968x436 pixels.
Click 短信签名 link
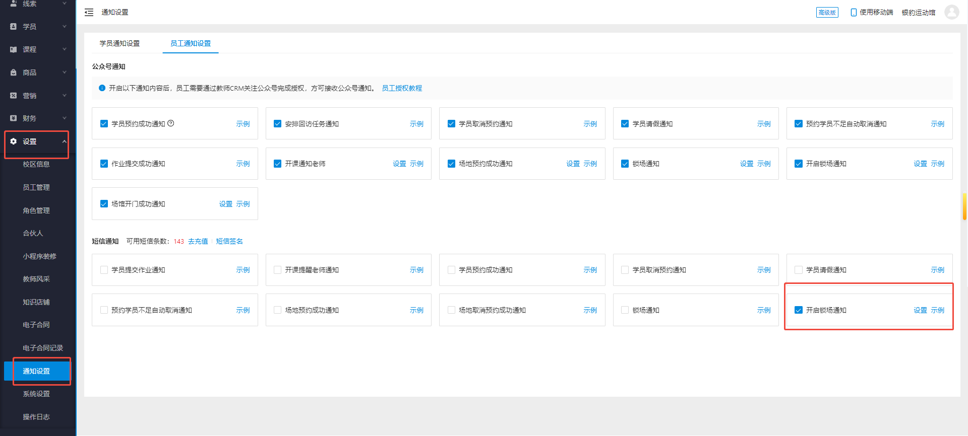click(x=229, y=241)
